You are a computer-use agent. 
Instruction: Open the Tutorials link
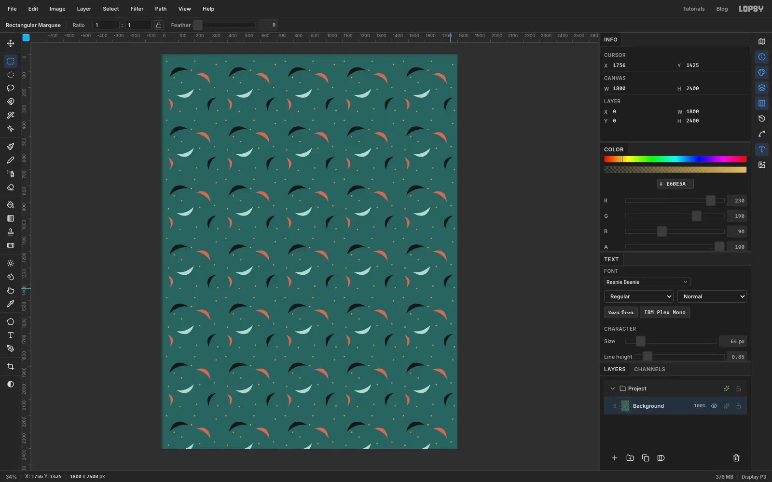(693, 9)
